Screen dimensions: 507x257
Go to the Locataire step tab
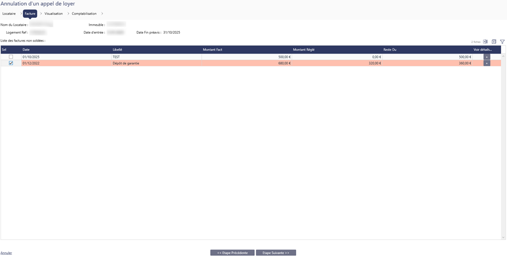point(9,13)
